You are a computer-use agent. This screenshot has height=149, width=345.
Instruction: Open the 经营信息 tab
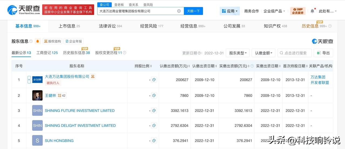click(193, 26)
